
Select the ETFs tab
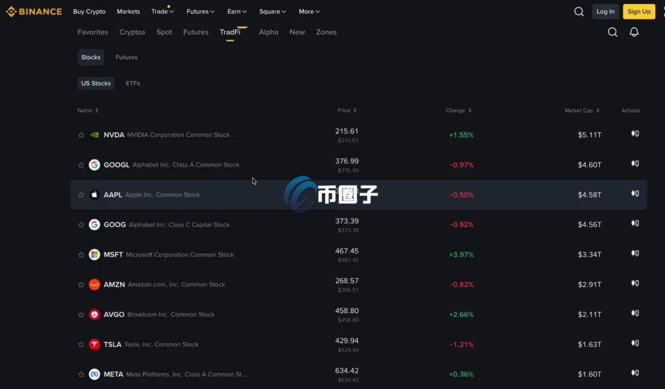tap(132, 84)
